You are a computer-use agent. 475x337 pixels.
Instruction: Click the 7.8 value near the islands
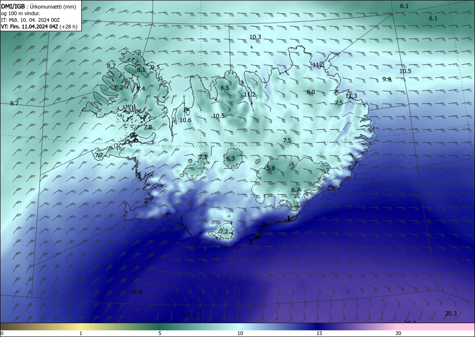click(x=148, y=127)
